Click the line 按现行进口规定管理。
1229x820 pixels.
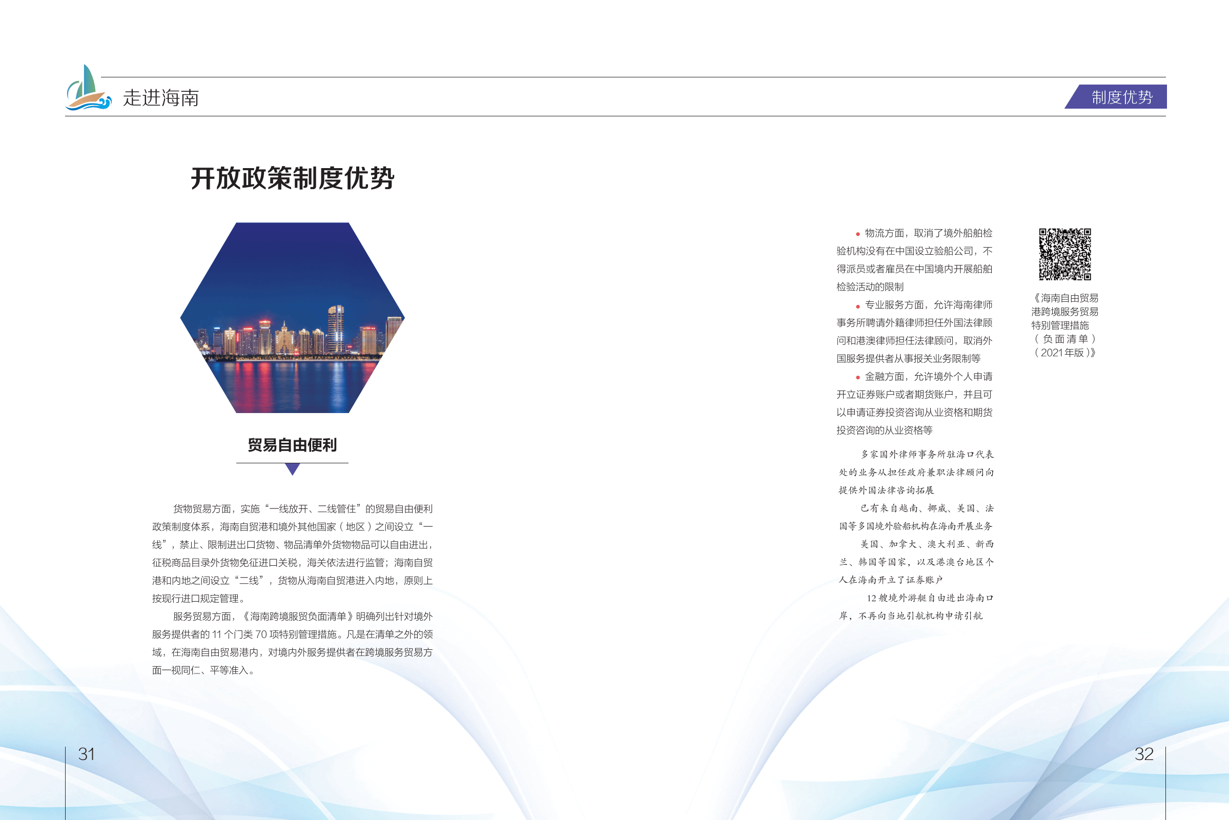click(x=199, y=598)
